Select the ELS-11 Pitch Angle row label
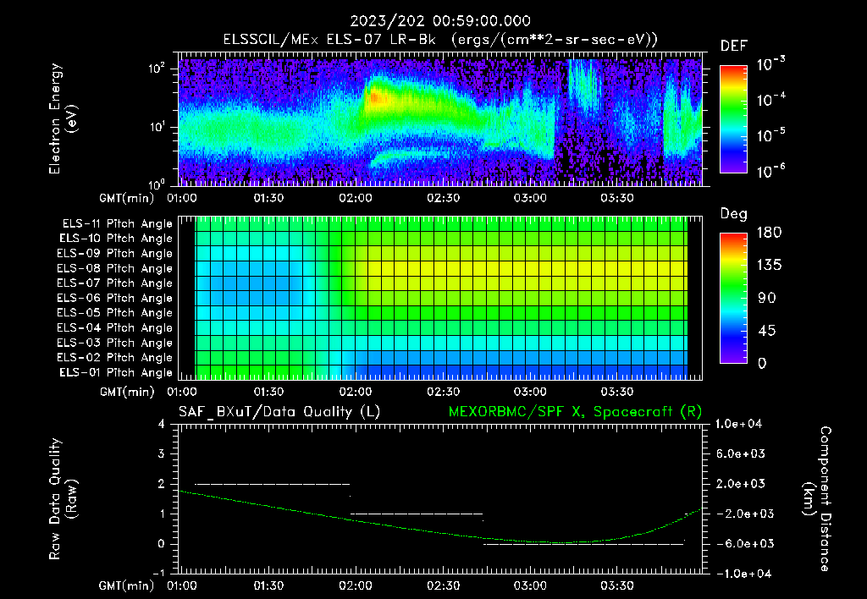This screenshot has height=599, width=867. tap(117, 224)
